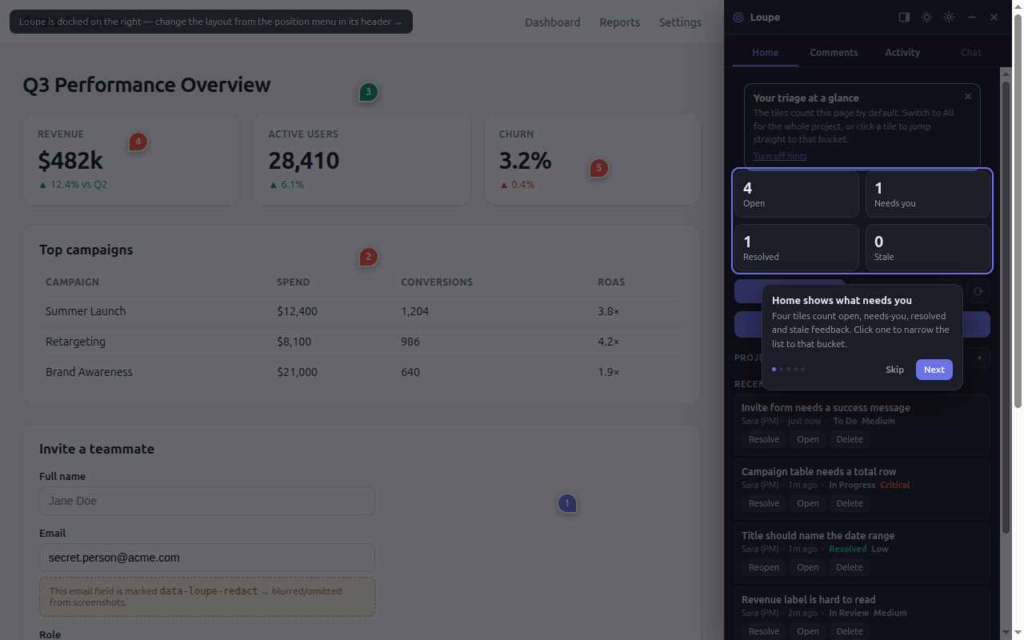Open feedback pin 1 on Invite form

point(567,503)
